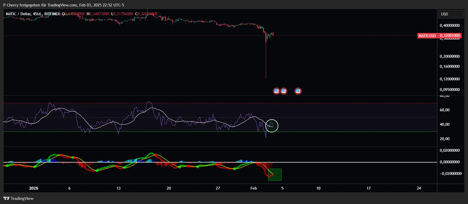Click the RSI 40,00 axis label
Image resolution: width=468 pixels, height=204 pixels.
coord(445,124)
